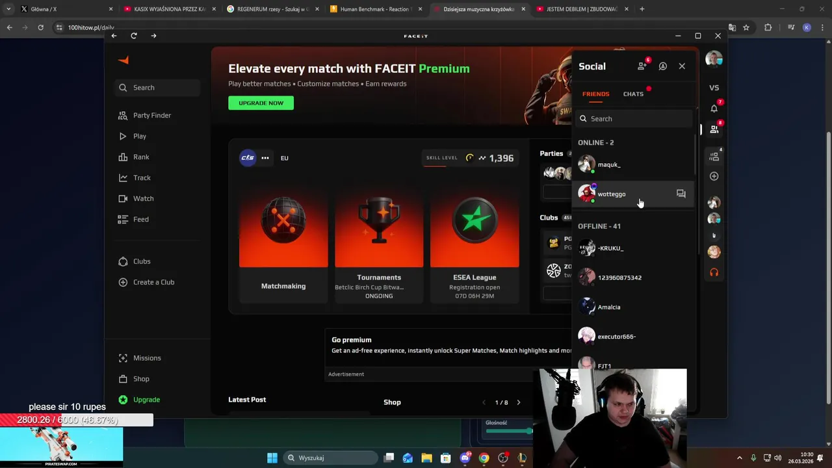832x468 pixels.
Task: Select friend maquk_ in online list
Action: [x=634, y=164]
